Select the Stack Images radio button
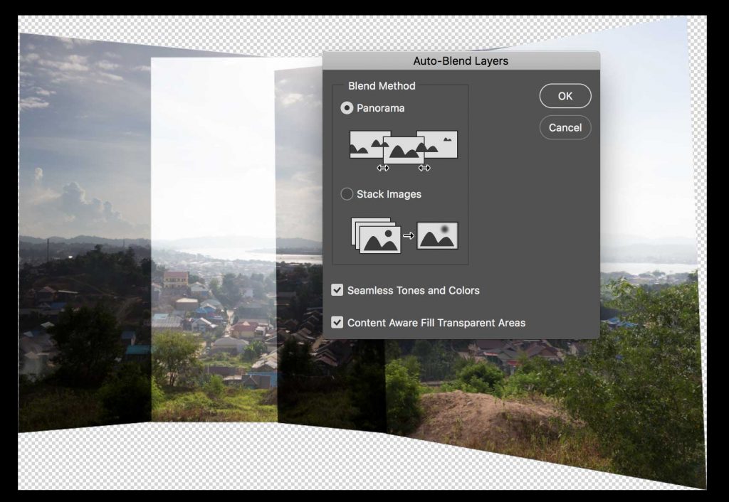Screen dimensions: 729x502 (x=347, y=194)
